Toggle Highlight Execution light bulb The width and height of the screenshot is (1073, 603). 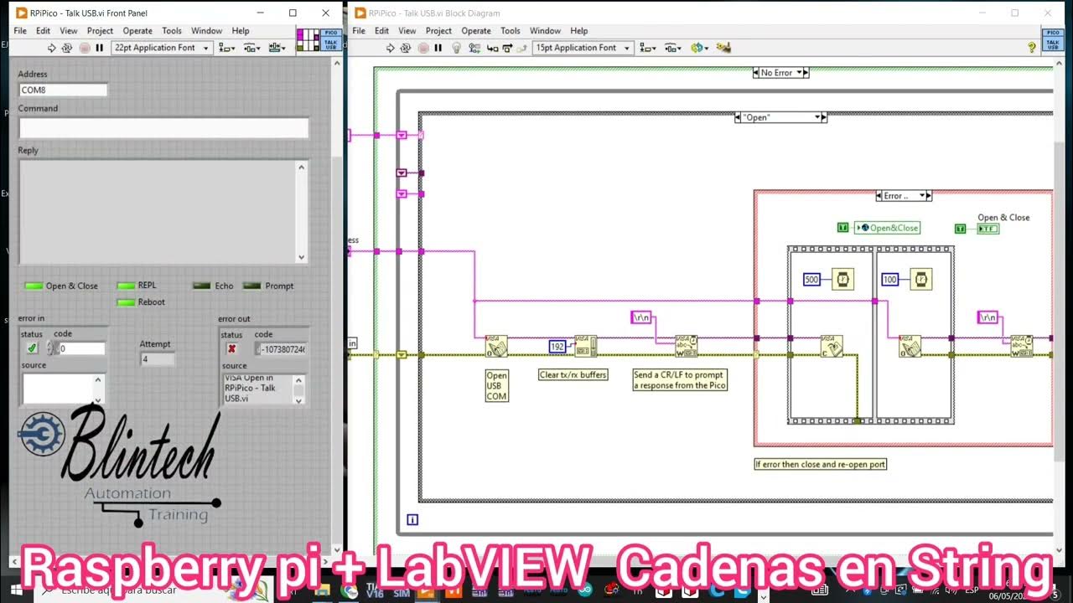457,48
